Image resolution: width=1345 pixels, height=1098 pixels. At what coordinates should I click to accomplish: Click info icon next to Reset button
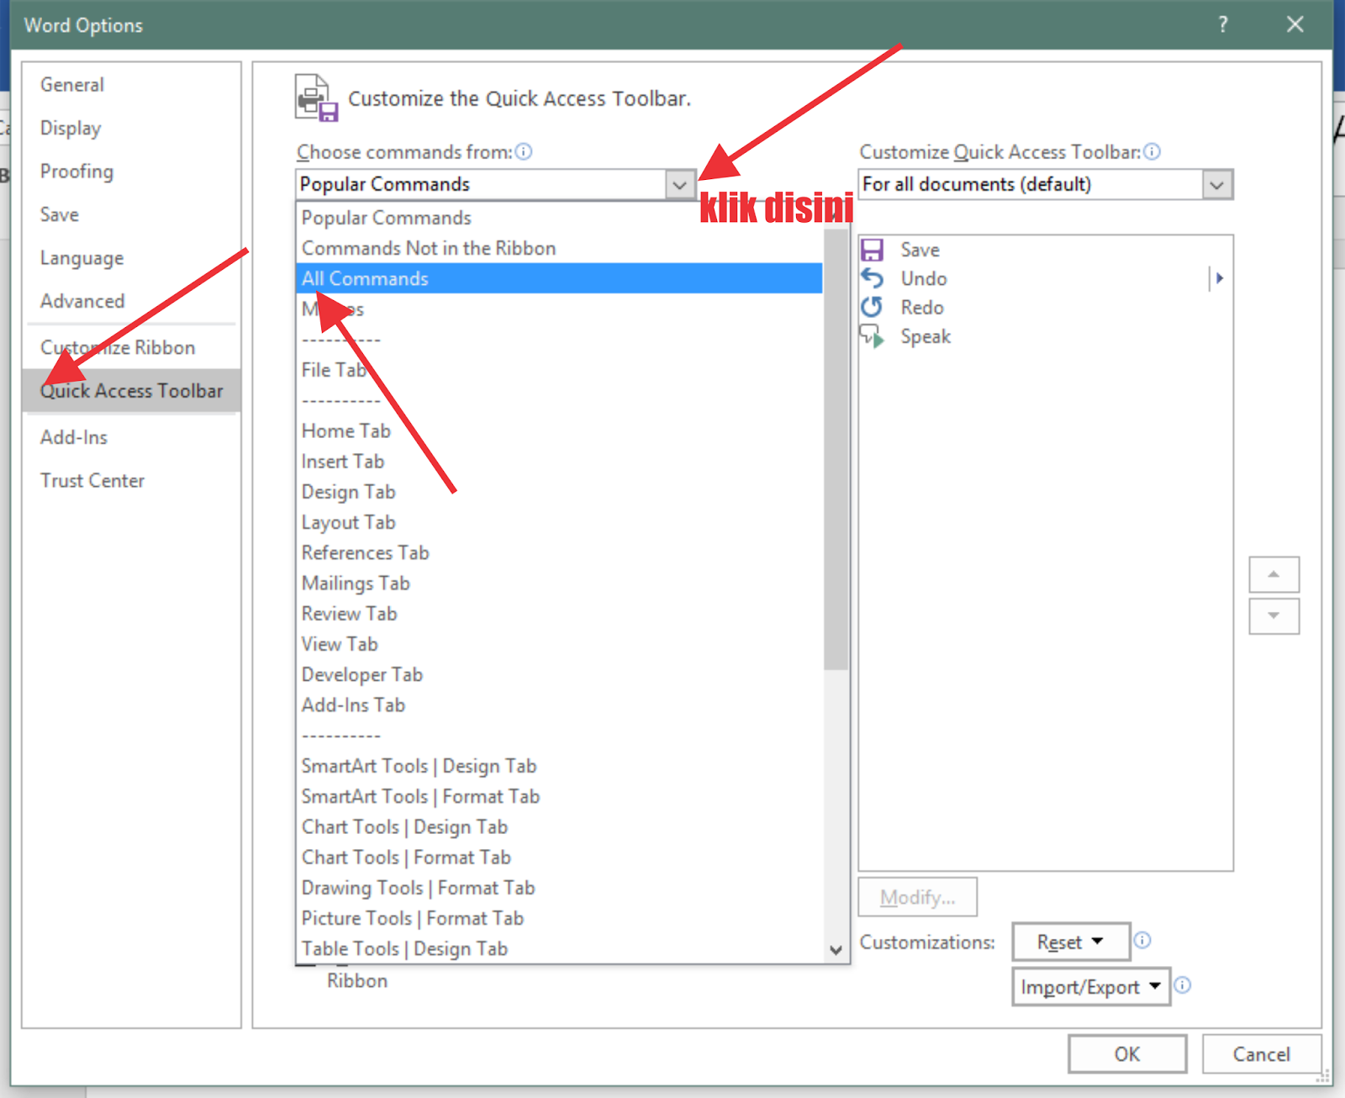coord(1142,940)
